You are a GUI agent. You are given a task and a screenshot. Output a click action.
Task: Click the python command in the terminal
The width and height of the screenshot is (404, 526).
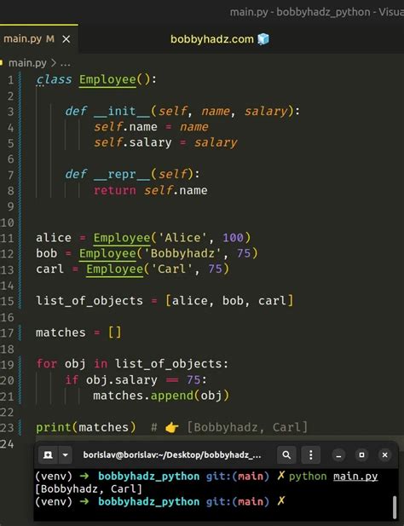coord(308,477)
